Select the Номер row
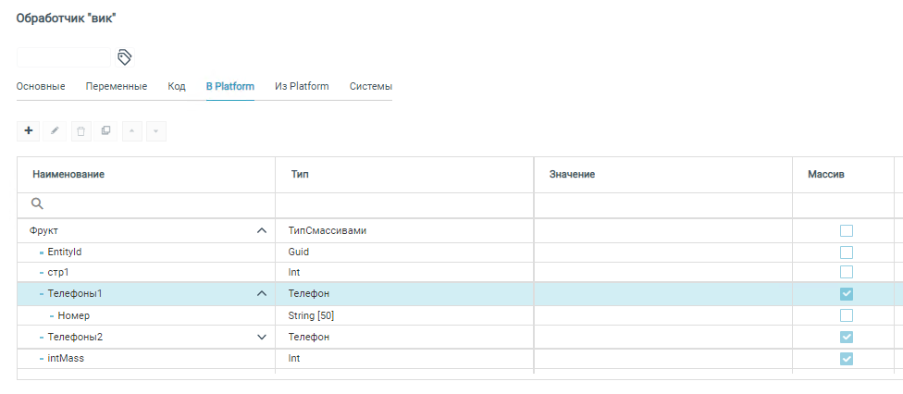This screenshot has width=903, height=394. [74, 315]
